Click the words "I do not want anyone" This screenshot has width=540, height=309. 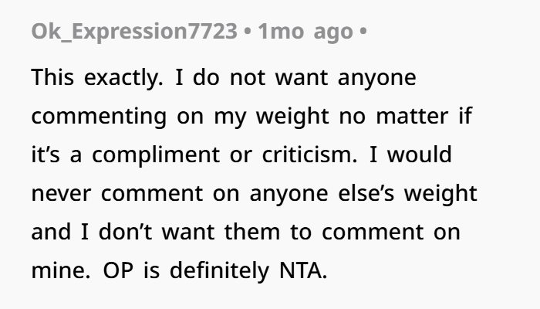point(295,77)
